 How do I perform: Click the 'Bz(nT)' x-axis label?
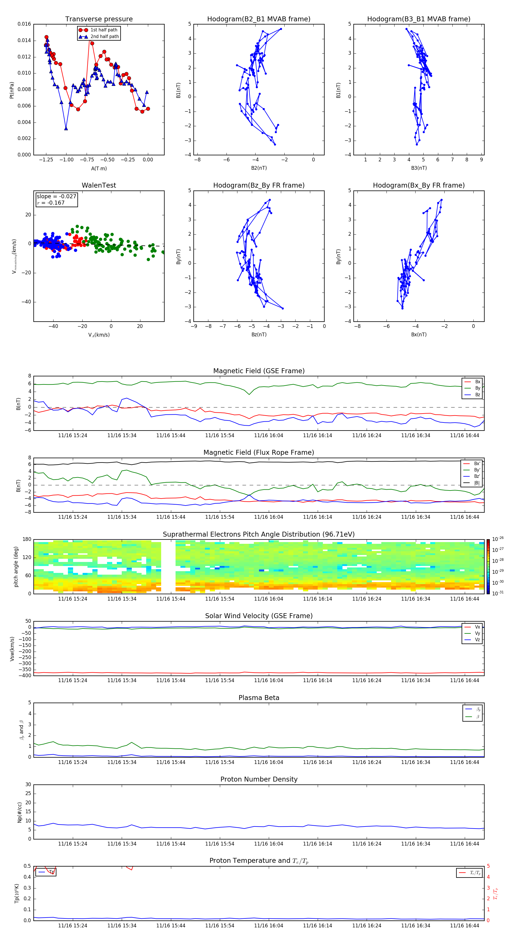point(259,335)
